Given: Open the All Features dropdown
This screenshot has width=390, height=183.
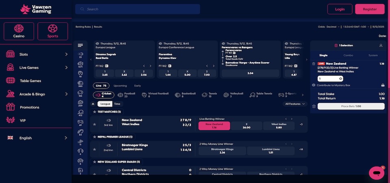Looking at the screenshot, I should (295, 104).
